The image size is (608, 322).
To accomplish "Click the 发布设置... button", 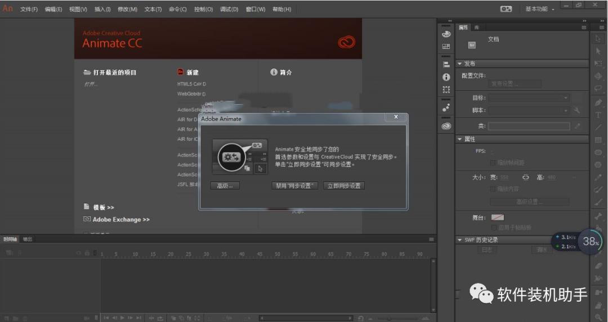I will tap(515, 84).
